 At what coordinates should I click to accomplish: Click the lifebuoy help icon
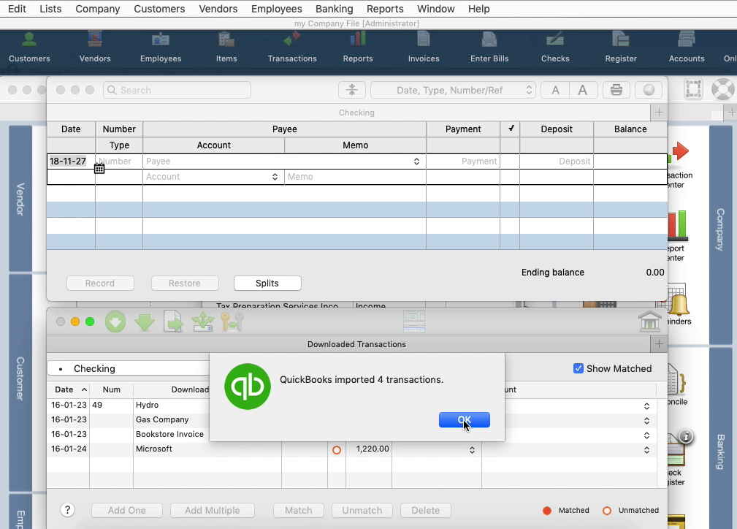pyautogui.click(x=723, y=89)
